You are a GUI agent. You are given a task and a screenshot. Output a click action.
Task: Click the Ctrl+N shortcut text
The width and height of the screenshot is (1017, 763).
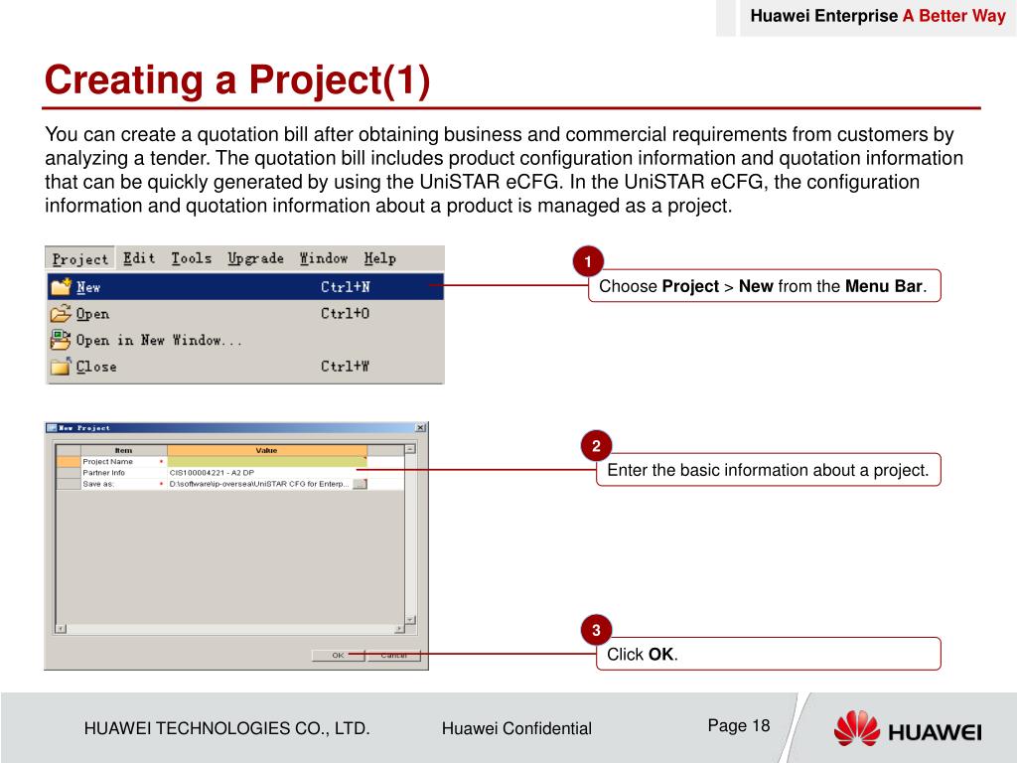(345, 287)
